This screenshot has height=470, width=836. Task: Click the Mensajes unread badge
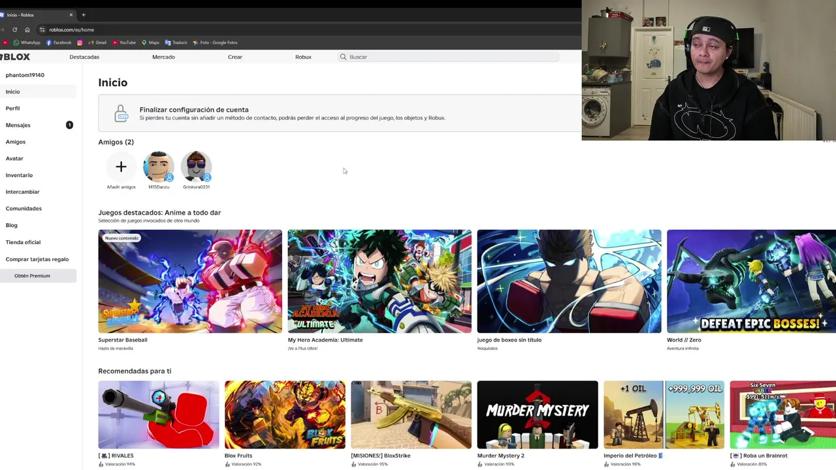tap(69, 125)
